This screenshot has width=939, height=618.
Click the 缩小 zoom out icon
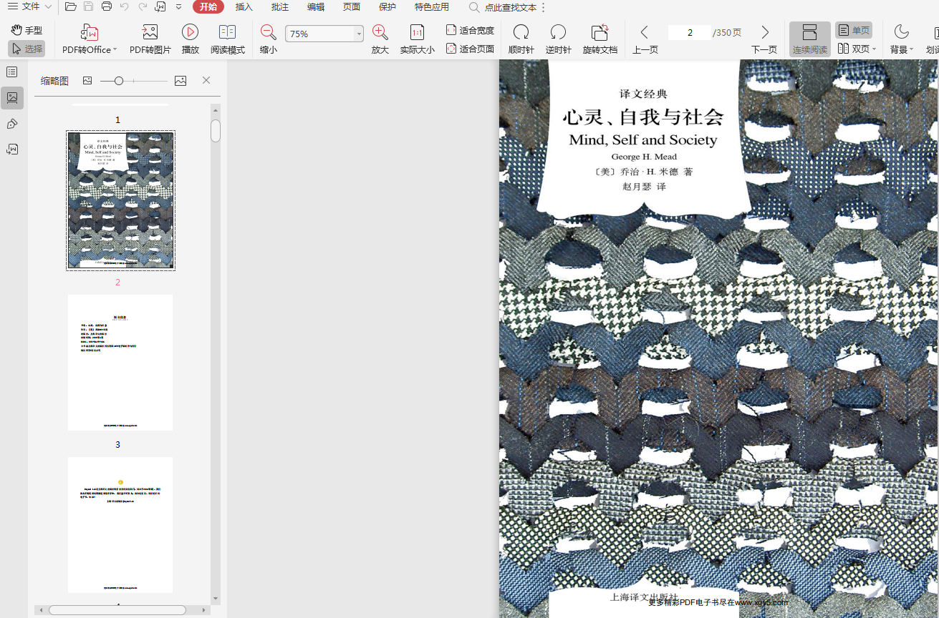(268, 33)
